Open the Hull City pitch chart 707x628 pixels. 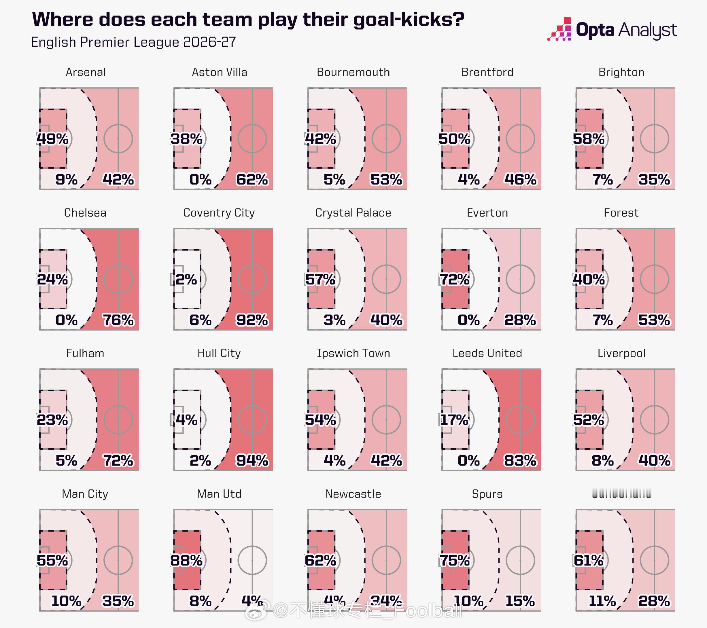click(x=223, y=420)
